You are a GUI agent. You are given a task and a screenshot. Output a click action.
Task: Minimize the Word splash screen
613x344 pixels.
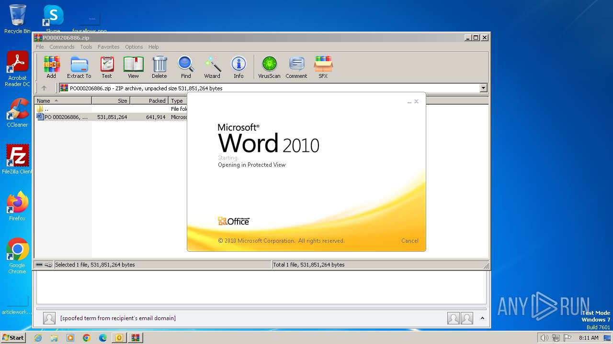coord(409,102)
